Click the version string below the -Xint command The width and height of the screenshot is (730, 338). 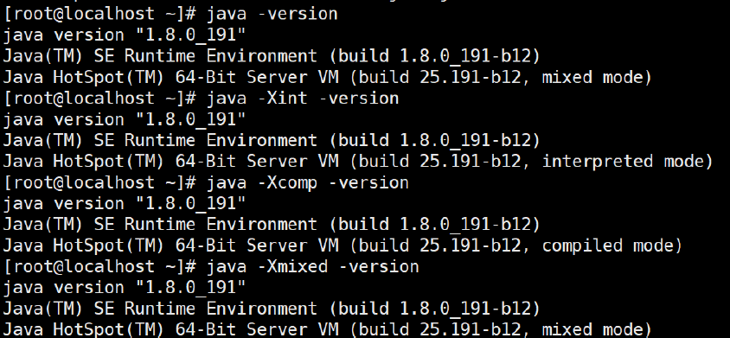[125, 119]
